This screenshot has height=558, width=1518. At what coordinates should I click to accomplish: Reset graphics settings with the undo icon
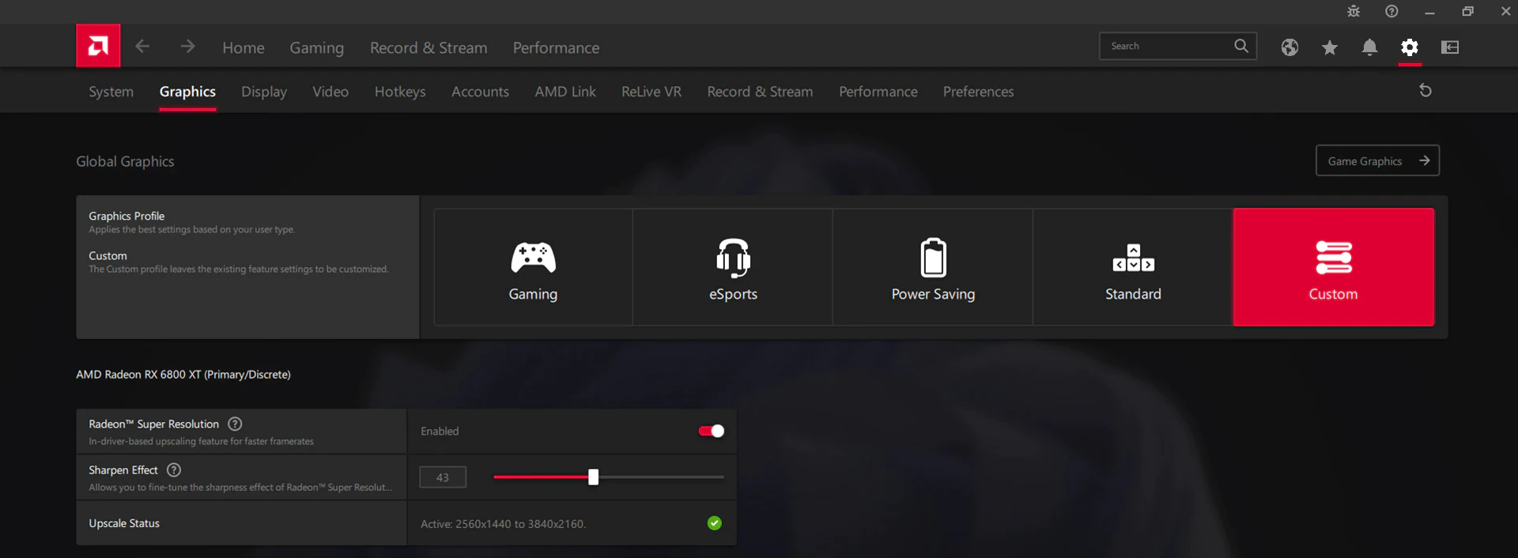click(x=1425, y=91)
